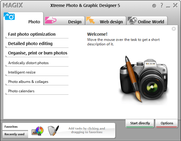The image size is (181, 141).
Task: Select Organise, print or burn photos
Action: pos(37,53)
